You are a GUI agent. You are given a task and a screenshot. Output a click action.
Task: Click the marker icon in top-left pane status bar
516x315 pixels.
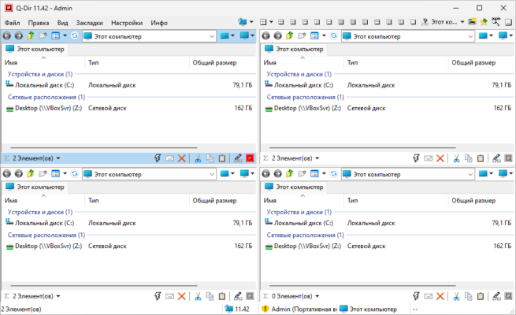(238, 158)
